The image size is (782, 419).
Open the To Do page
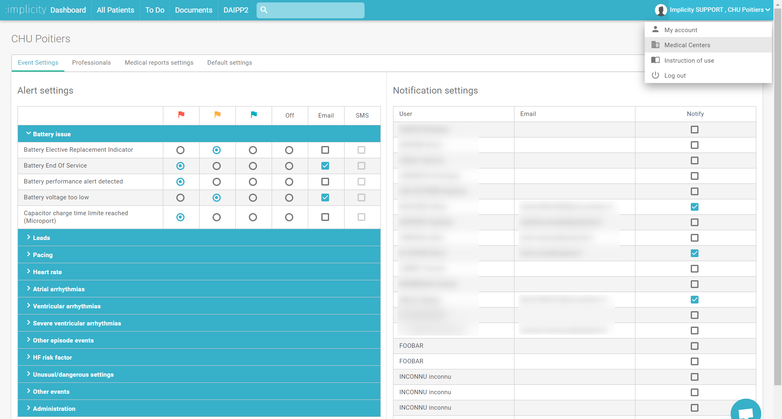(155, 10)
